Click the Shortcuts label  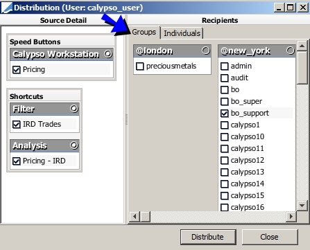(x=26, y=96)
